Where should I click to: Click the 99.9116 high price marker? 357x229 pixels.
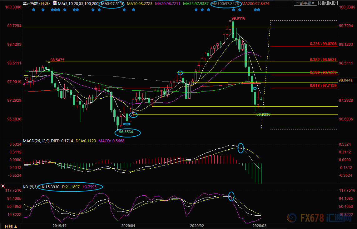pos(238,18)
